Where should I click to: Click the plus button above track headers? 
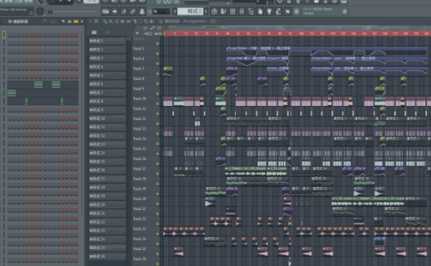tap(137, 33)
